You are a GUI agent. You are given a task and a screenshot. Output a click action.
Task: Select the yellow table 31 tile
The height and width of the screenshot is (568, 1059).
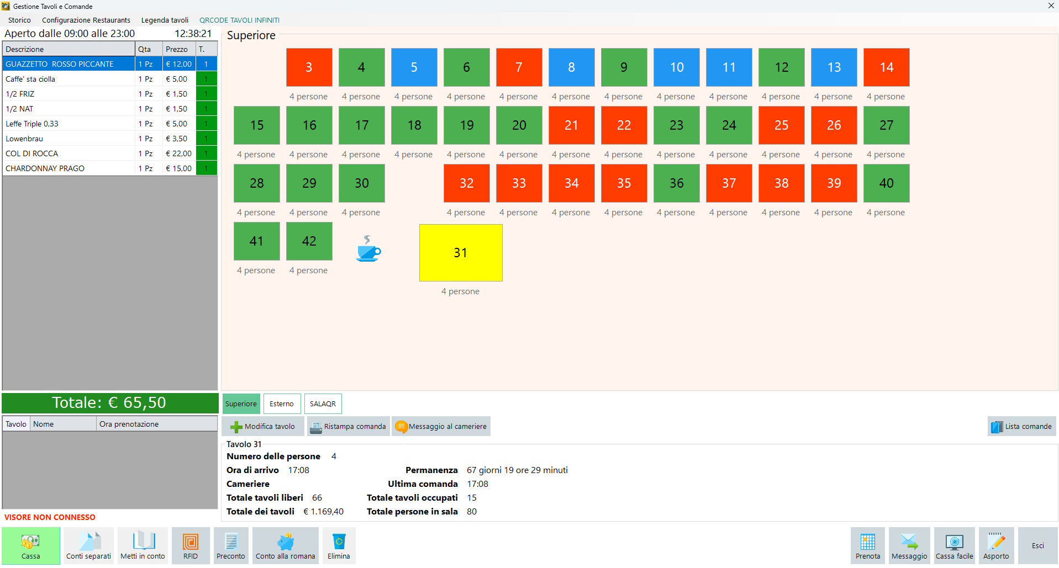point(461,253)
